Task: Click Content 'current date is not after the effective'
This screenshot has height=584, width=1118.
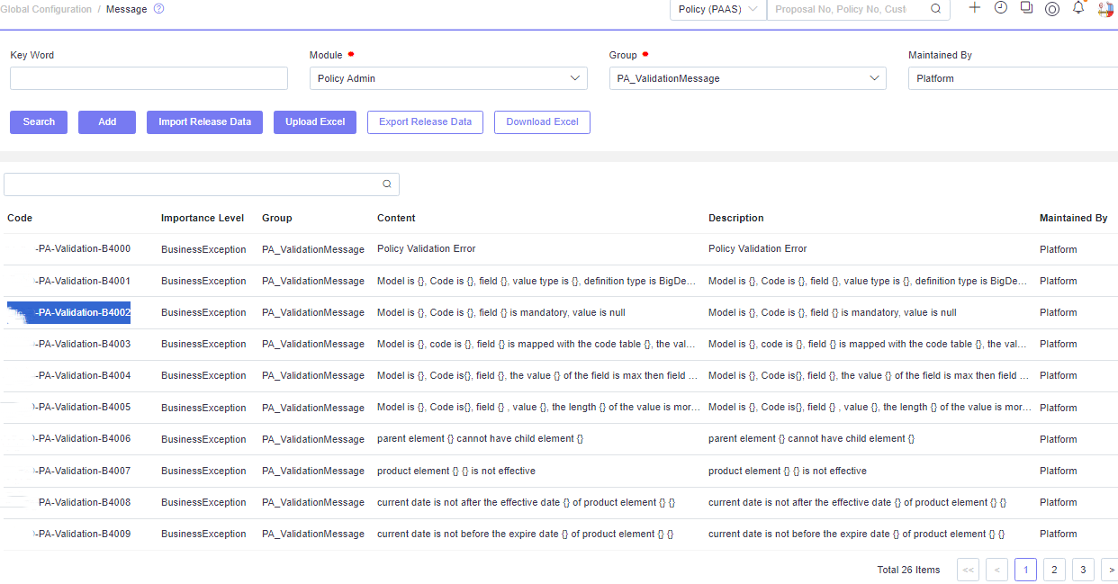Action: tap(526, 502)
